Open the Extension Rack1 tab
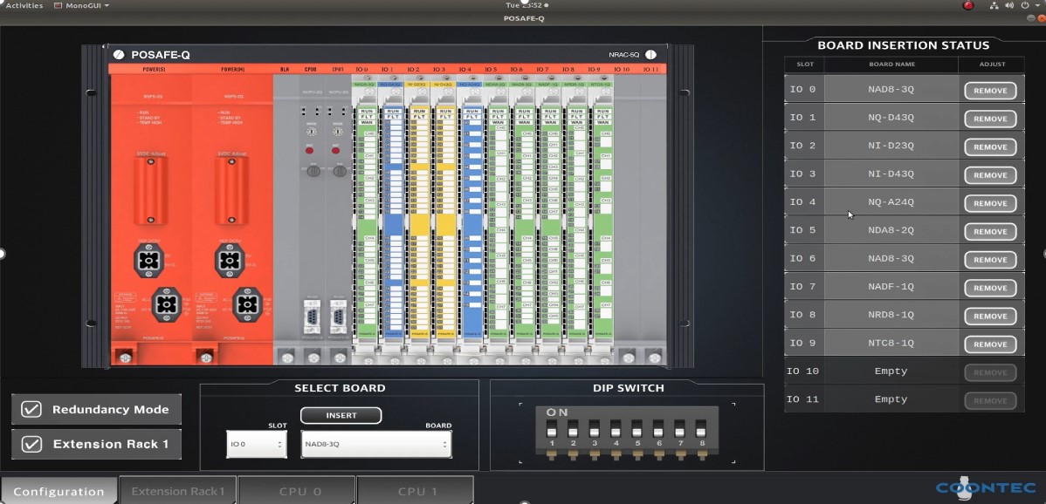The image size is (1046, 504). (177, 491)
